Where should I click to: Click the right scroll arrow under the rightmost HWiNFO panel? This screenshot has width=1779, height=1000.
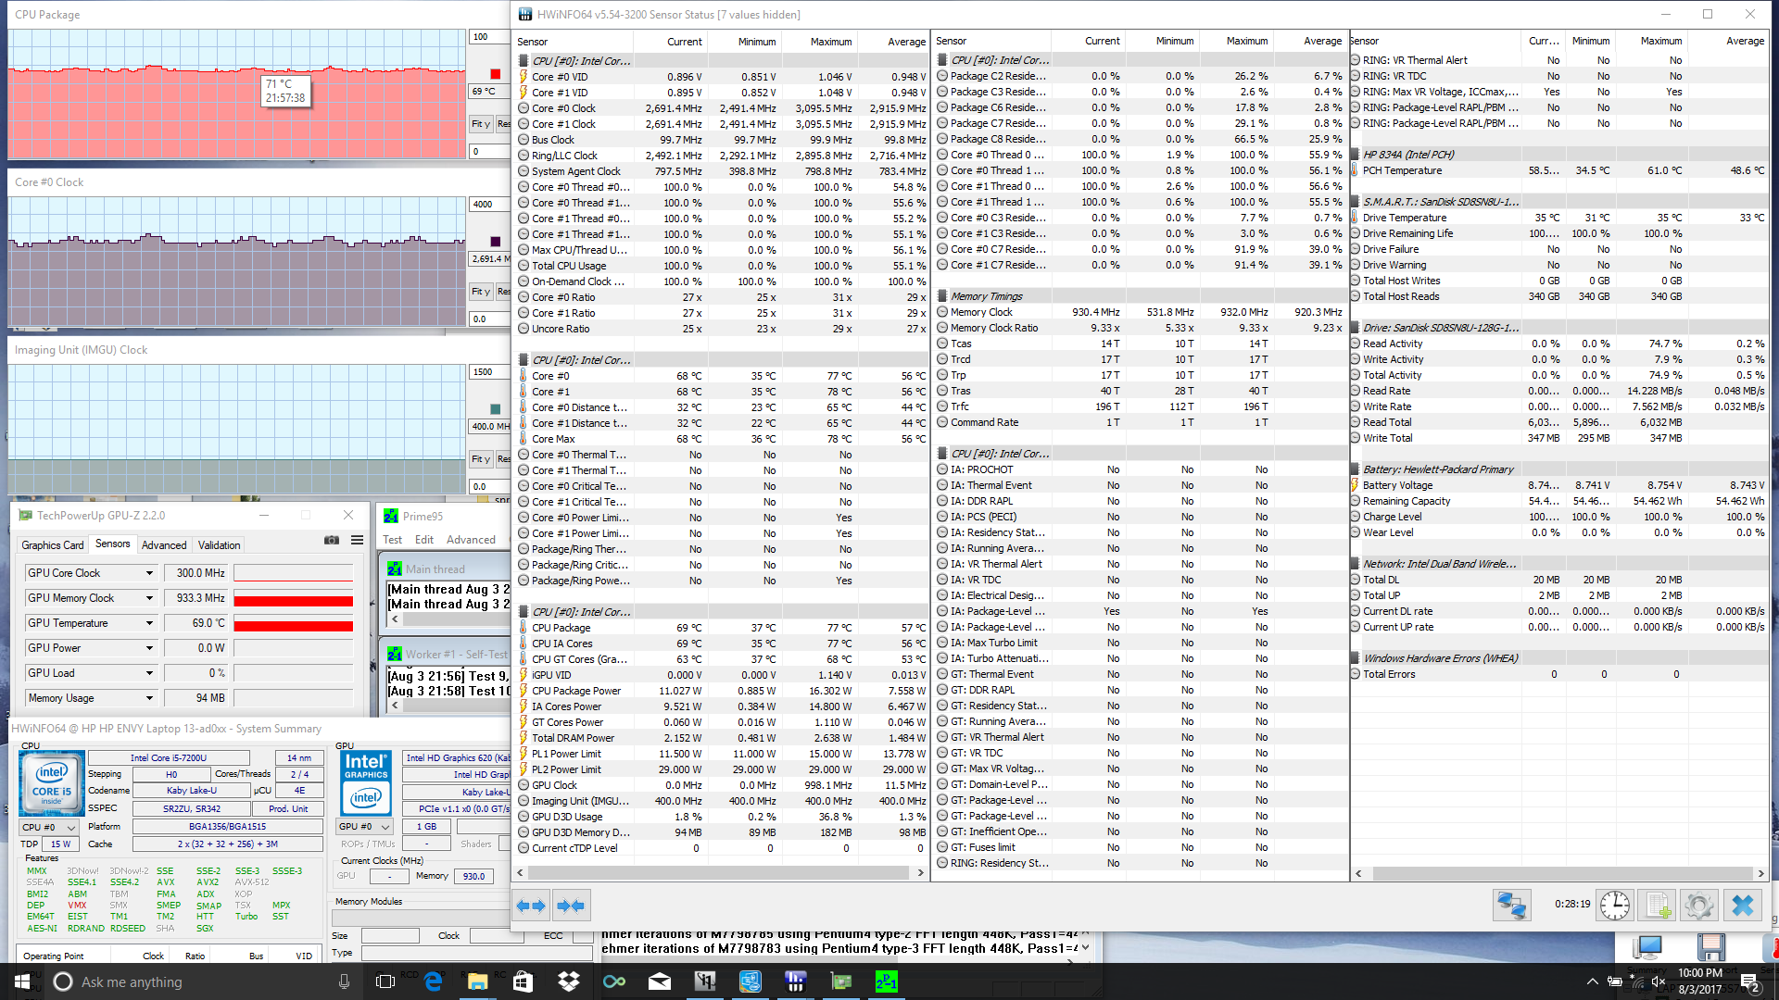[x=1761, y=873]
